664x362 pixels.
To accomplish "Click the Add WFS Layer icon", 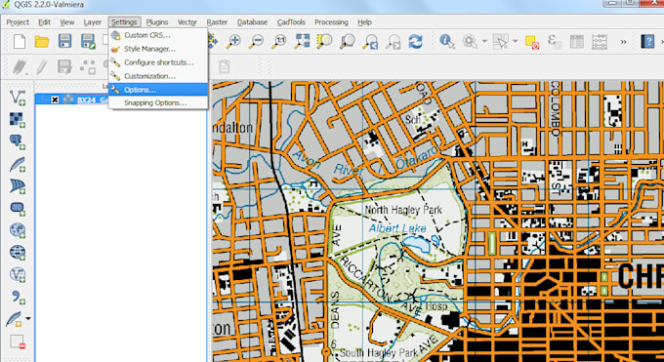I will tap(18, 274).
